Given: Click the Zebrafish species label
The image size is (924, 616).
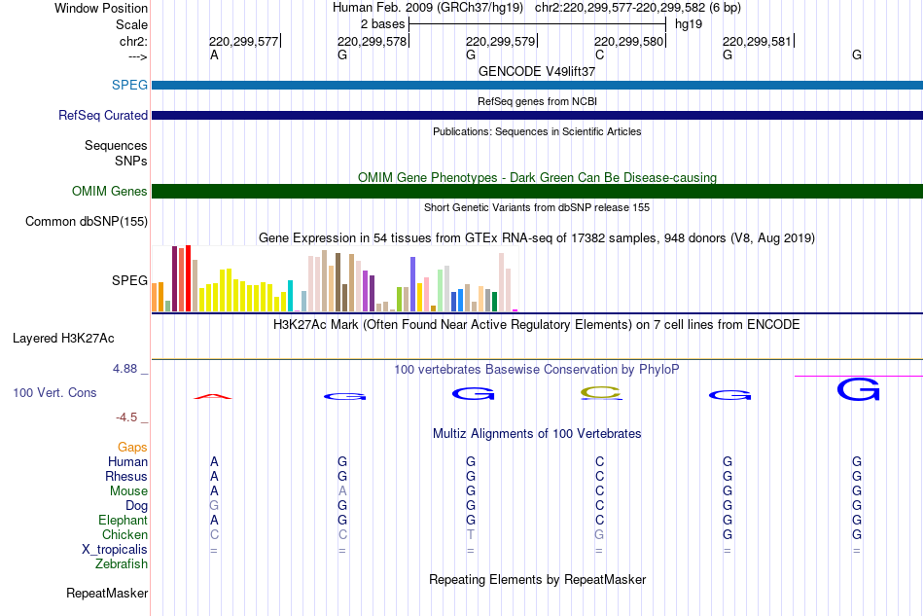Looking at the screenshot, I should (x=122, y=564).
